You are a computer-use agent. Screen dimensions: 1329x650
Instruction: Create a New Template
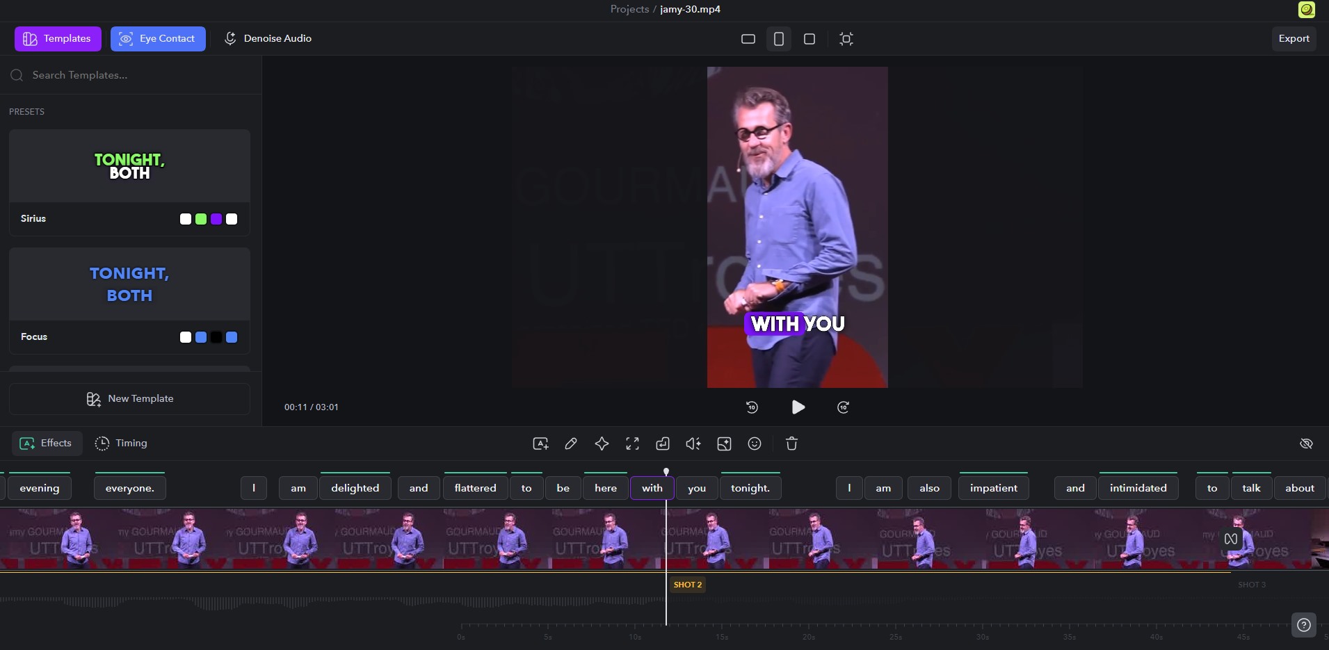[x=129, y=398]
